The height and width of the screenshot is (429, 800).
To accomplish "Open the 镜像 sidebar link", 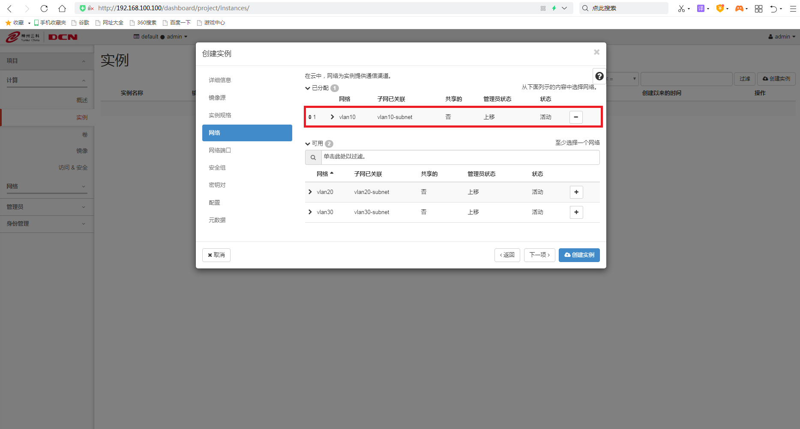I will [82, 151].
